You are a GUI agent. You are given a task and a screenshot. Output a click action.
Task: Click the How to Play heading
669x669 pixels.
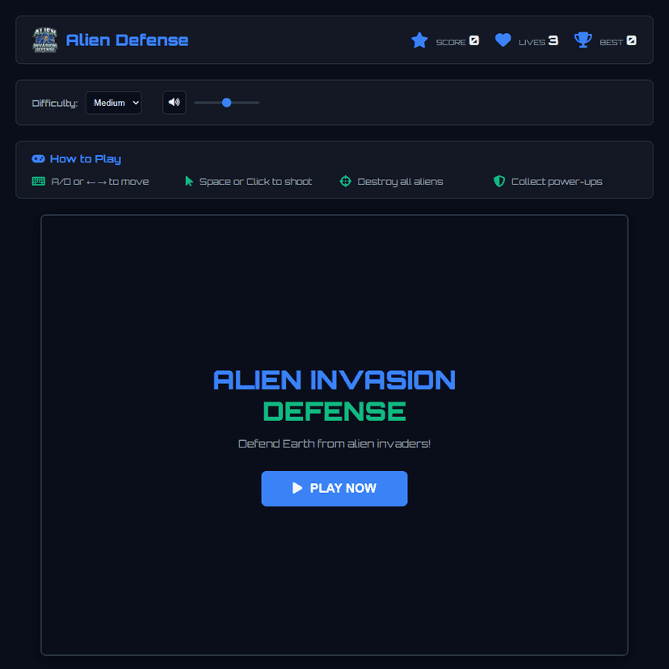click(x=86, y=158)
